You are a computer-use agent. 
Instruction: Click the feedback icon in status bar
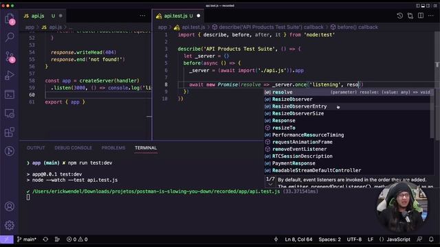click(419, 239)
